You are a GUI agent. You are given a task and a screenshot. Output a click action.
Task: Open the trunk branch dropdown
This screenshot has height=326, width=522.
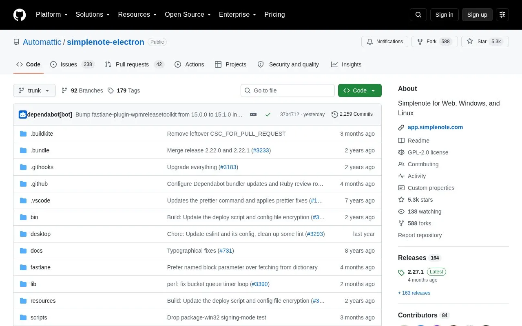coord(34,90)
